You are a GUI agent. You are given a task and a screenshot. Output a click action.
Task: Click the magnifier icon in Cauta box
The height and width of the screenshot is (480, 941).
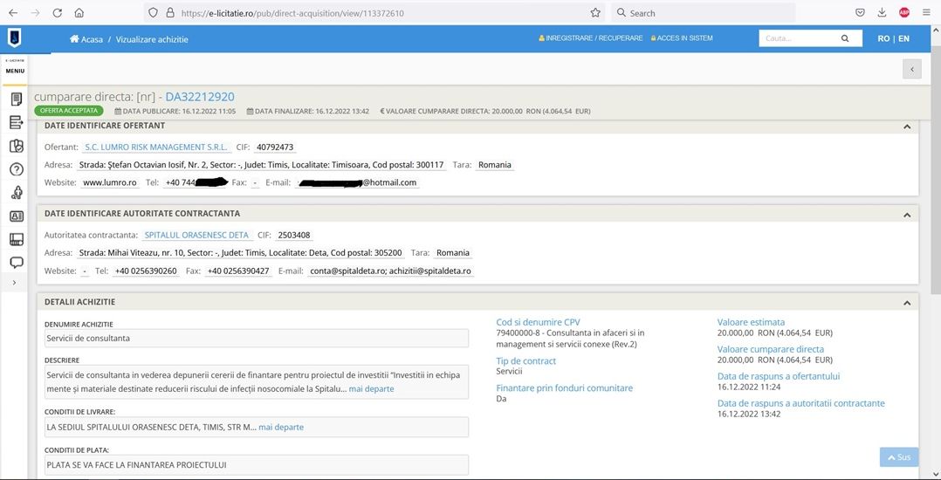point(845,38)
